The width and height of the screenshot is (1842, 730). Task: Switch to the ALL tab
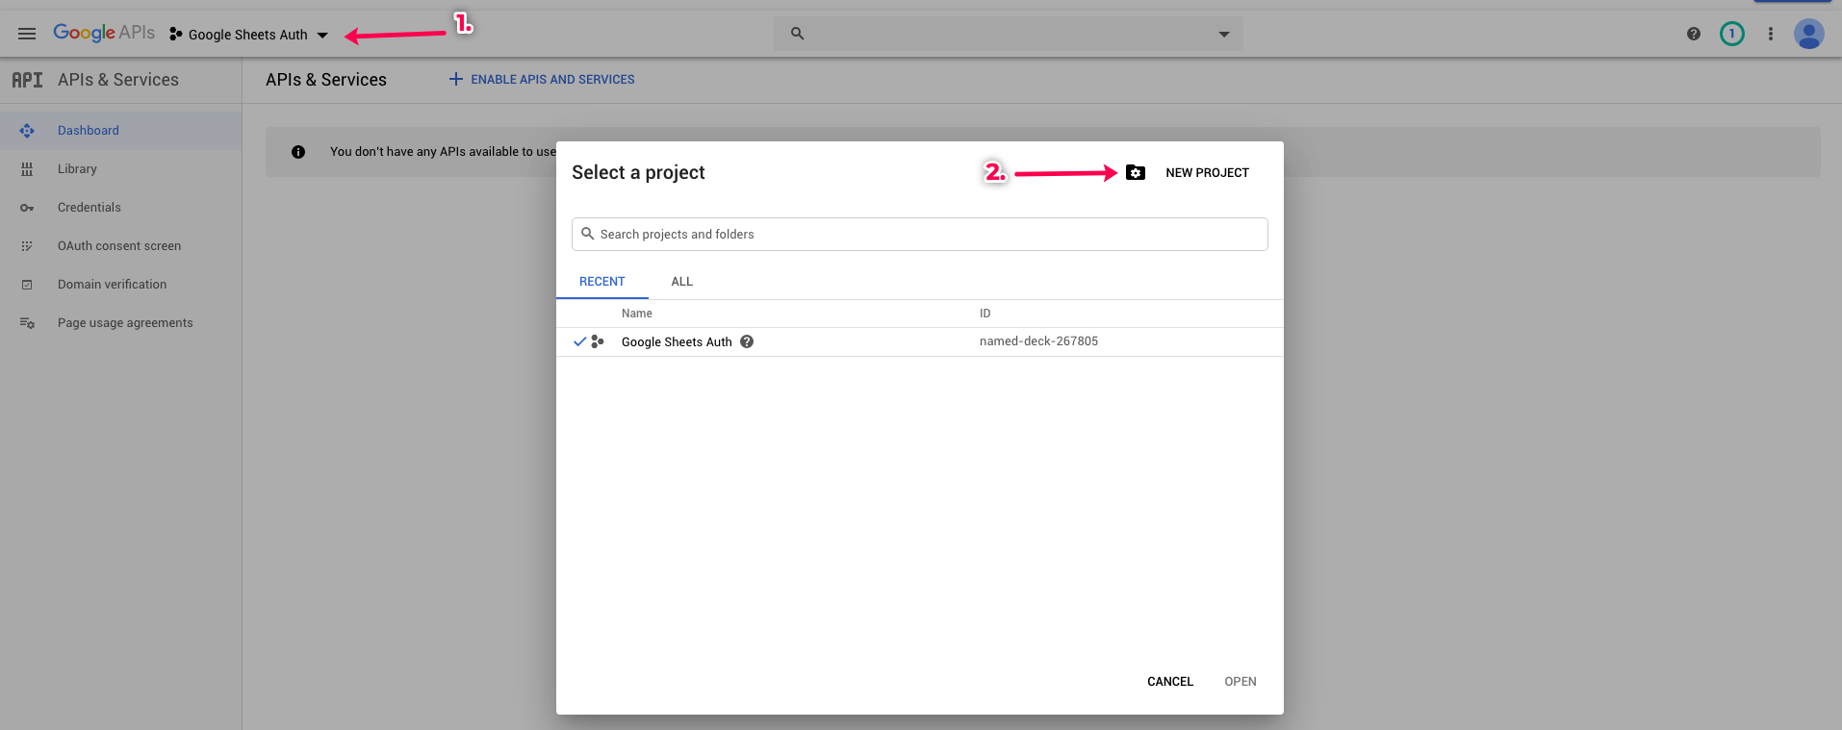[x=682, y=282]
